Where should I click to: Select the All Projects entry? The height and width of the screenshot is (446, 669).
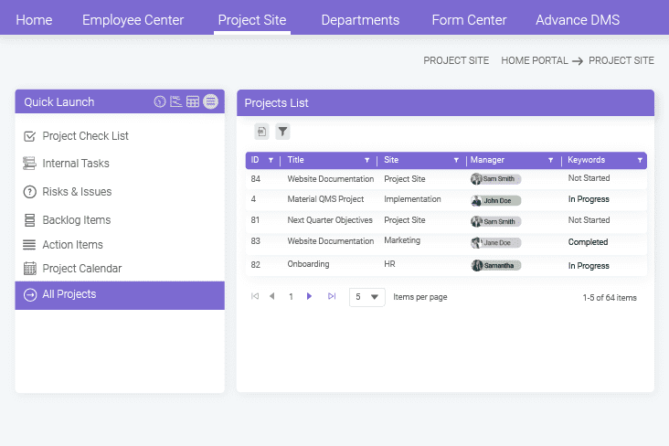click(120, 295)
